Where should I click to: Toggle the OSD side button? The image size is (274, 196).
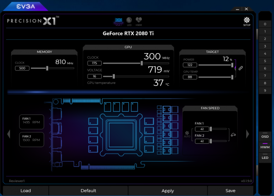coord(265,136)
